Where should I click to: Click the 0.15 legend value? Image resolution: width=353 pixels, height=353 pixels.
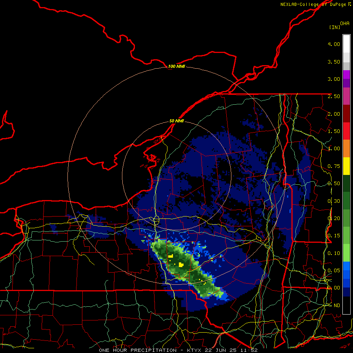pyautogui.click(x=334, y=236)
